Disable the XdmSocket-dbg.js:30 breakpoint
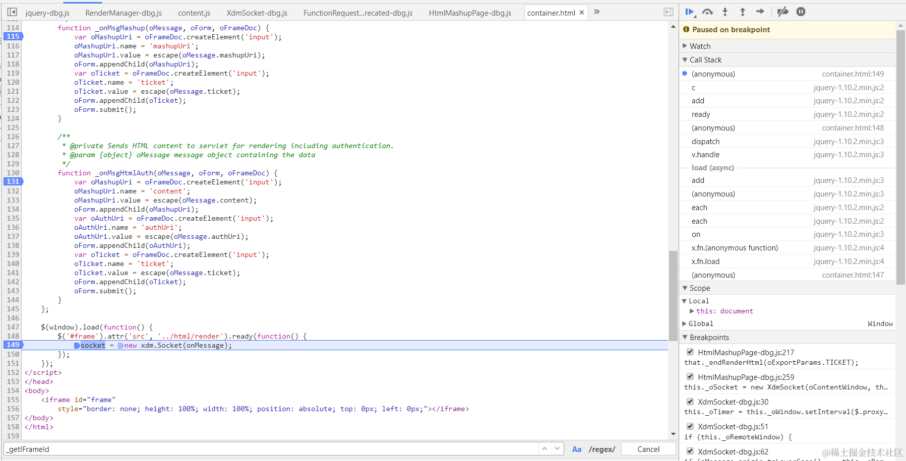906x461 pixels. coord(690,401)
